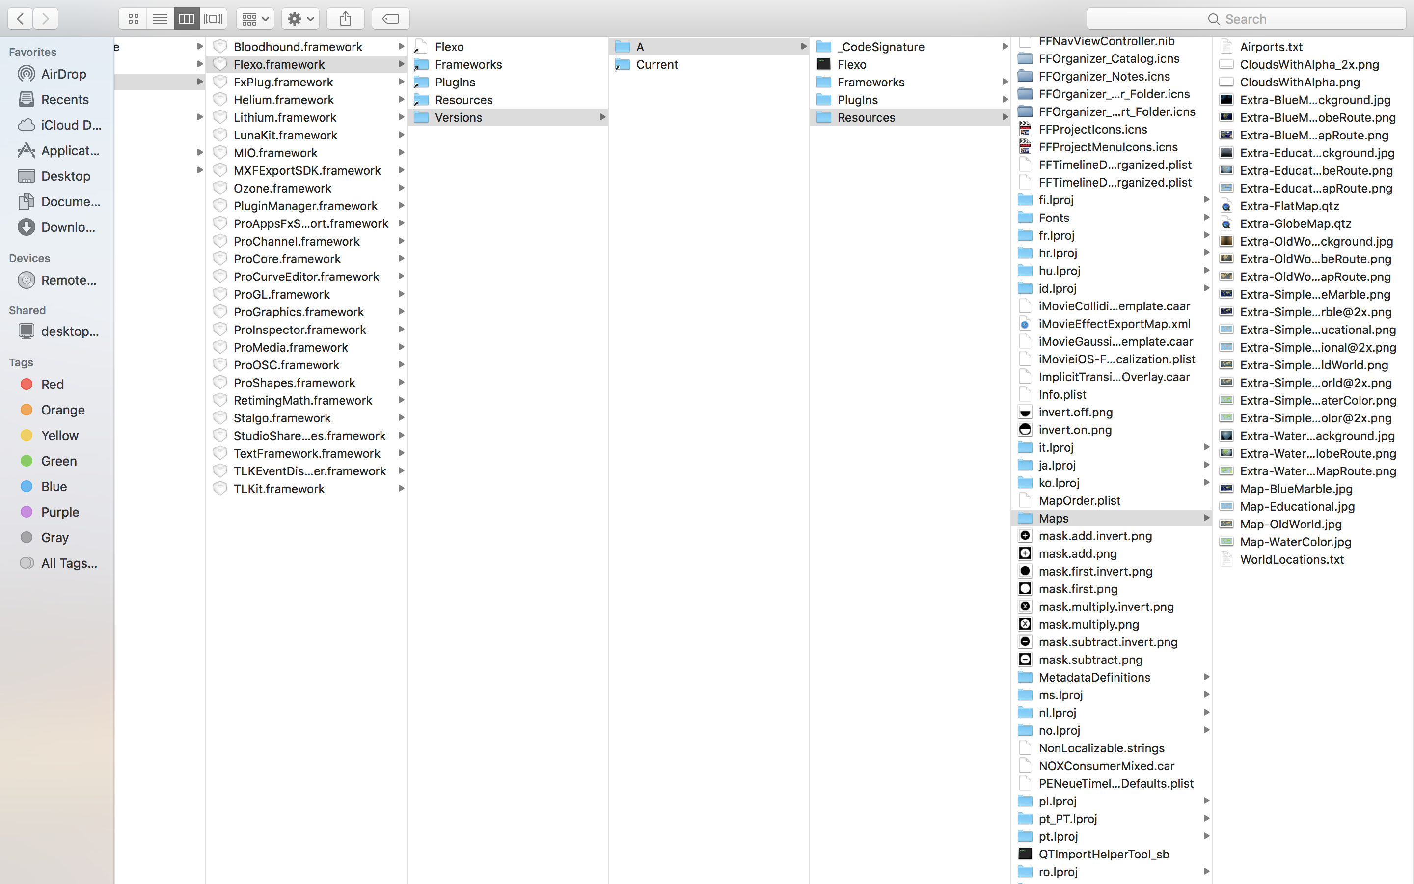Open AirDrop in the sidebar
Image resolution: width=1414 pixels, height=884 pixels.
(63, 74)
